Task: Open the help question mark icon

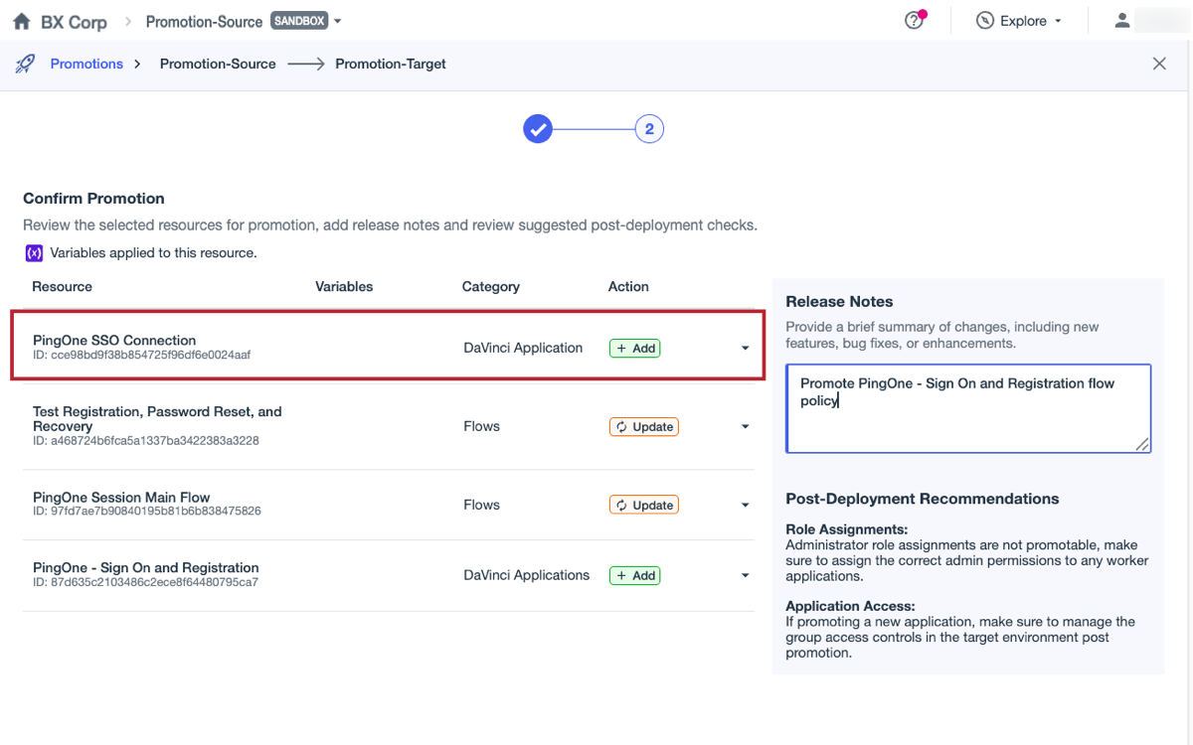Action: 914,21
